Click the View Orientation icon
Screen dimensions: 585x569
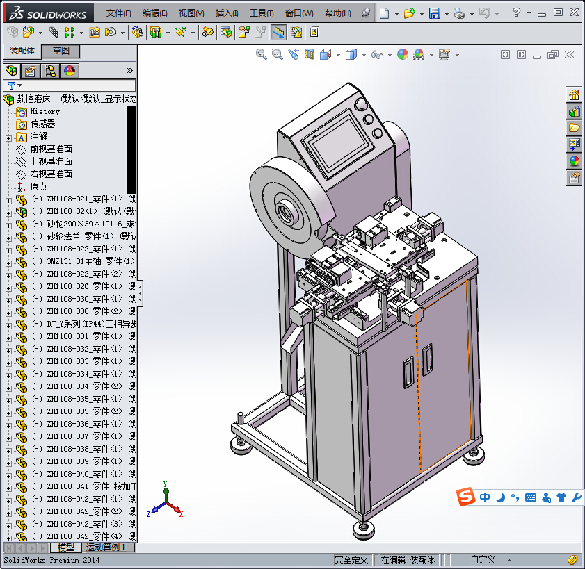pos(326,54)
